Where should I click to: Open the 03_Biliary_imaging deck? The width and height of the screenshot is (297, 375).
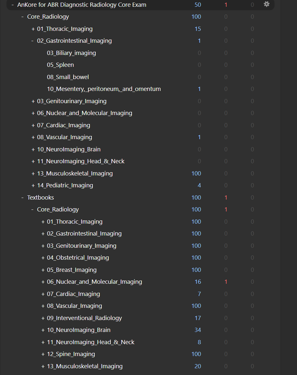tap(71, 53)
